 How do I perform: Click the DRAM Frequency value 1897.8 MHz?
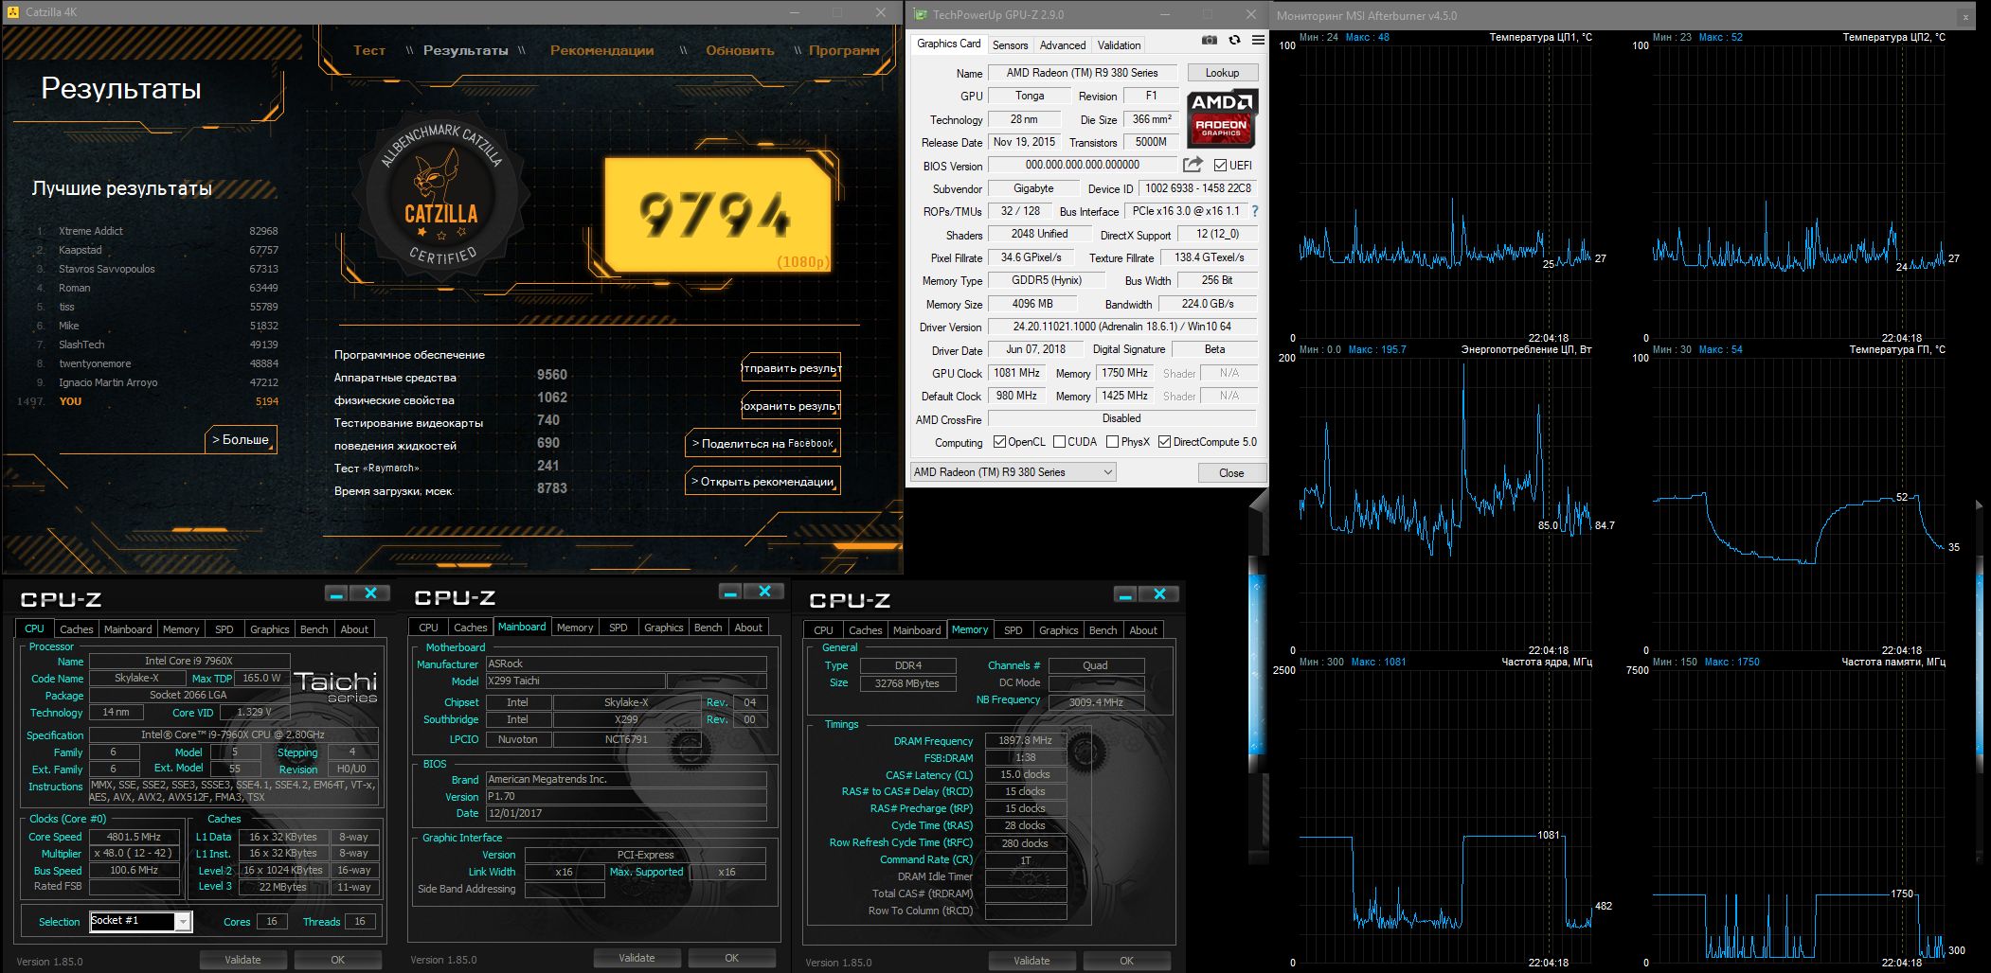pyautogui.click(x=1025, y=740)
